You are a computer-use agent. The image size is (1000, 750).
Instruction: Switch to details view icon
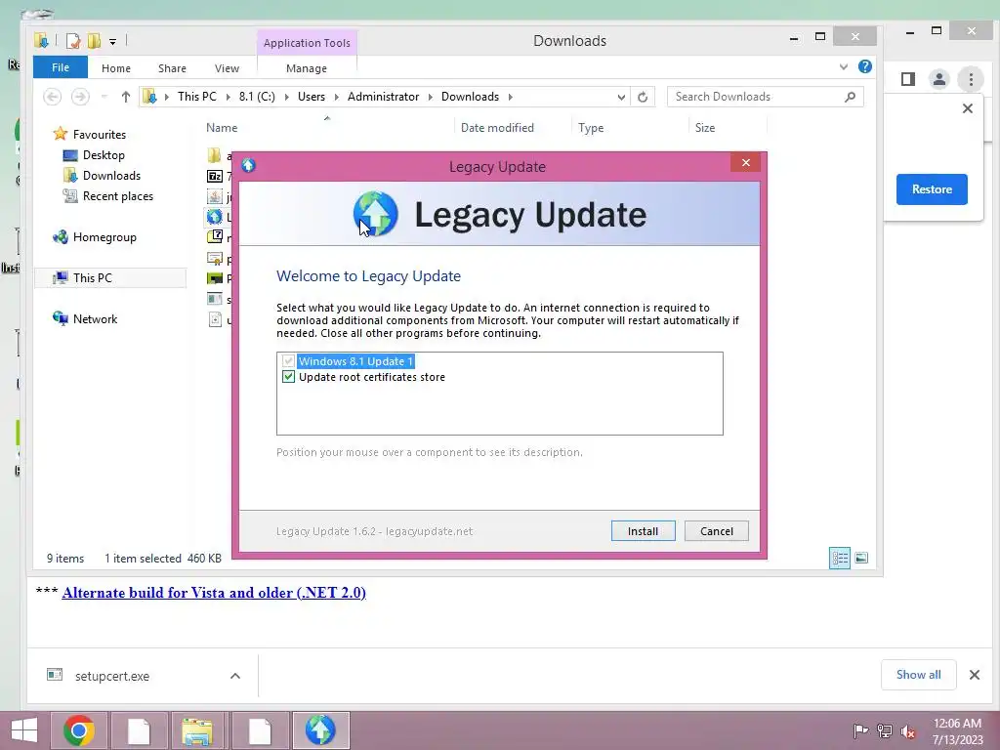839,558
